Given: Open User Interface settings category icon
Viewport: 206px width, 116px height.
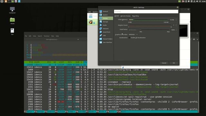Looking at the screenshot, I should pyautogui.click(x=101, y=42).
